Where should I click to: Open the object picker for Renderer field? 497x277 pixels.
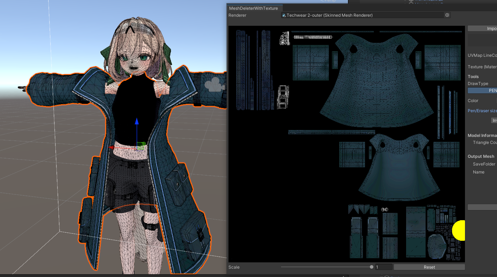(447, 15)
